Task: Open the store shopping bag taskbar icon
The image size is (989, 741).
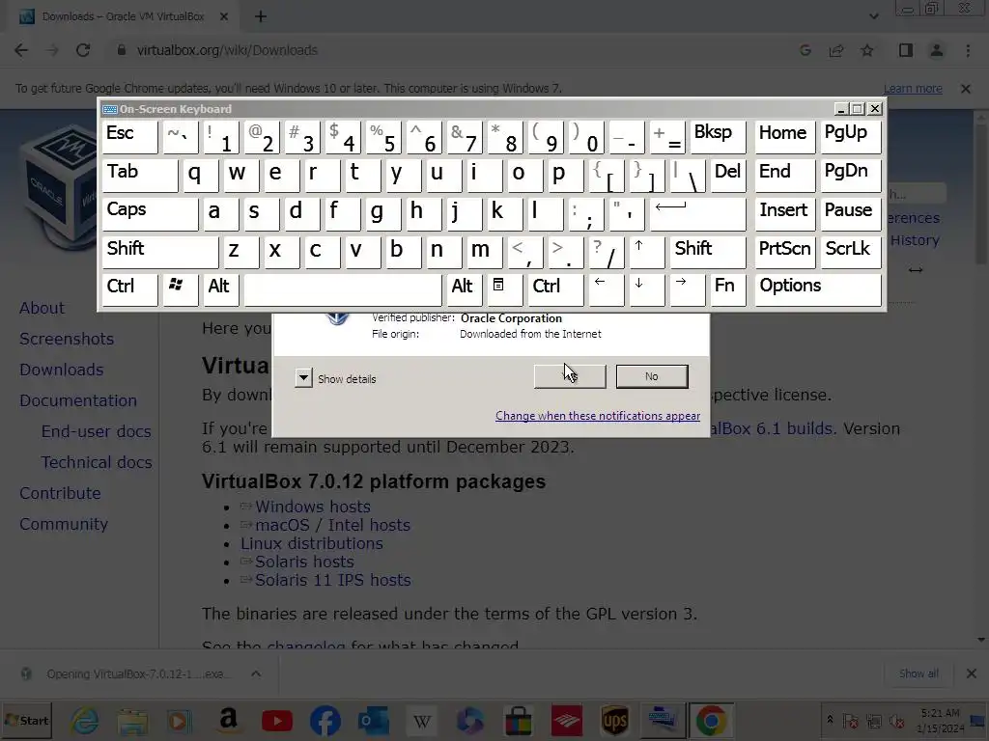Action: click(x=519, y=721)
